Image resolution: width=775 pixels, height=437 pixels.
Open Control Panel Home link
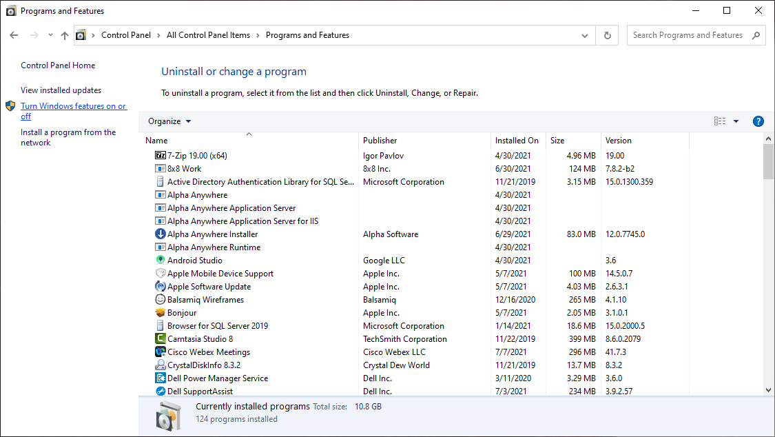pos(58,65)
